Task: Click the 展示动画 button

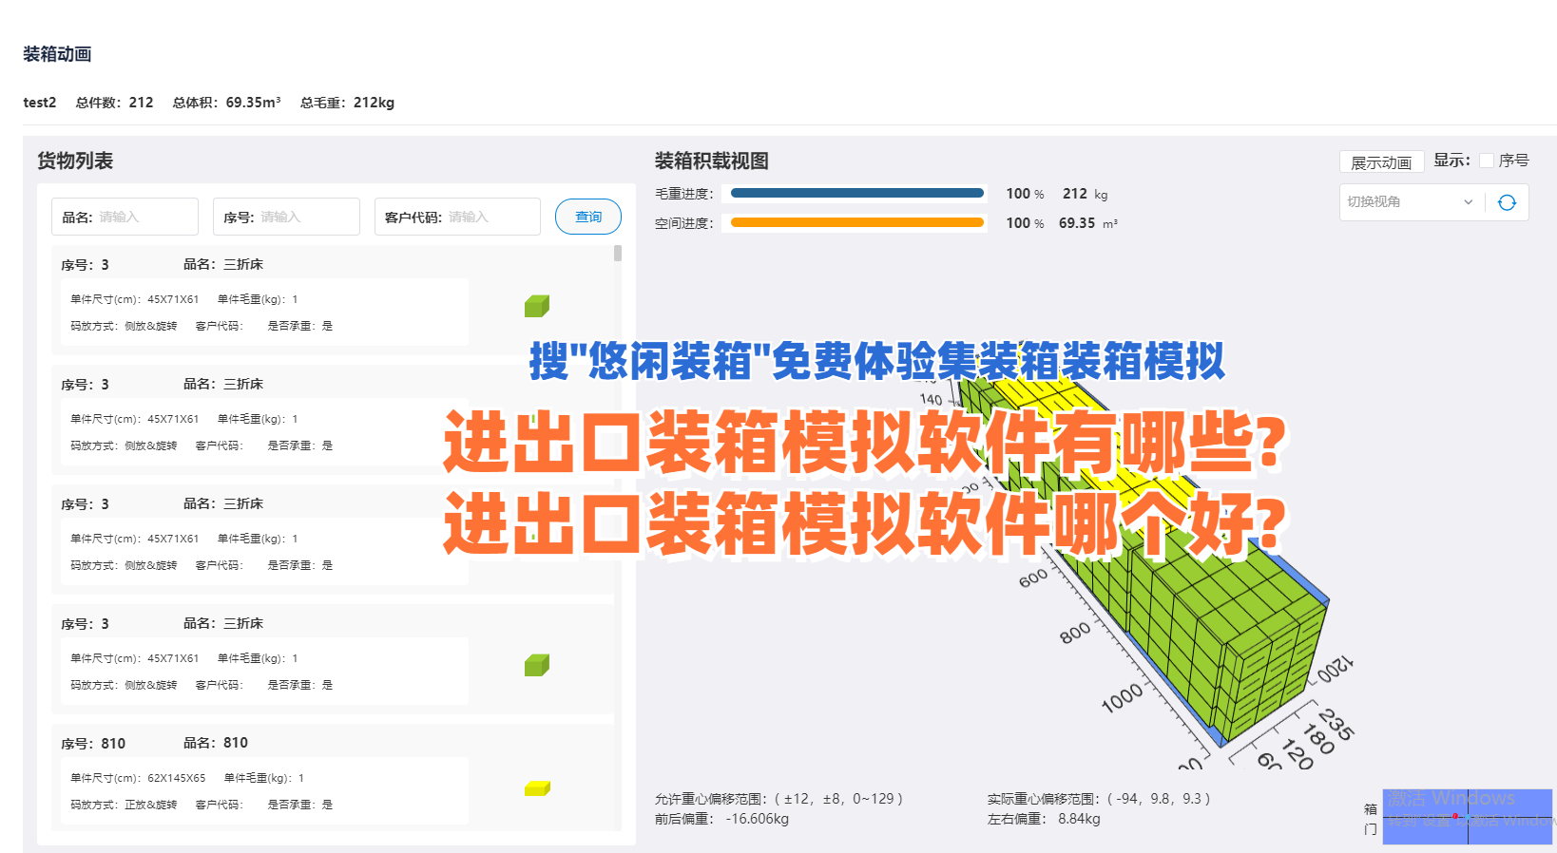Action: tap(1381, 162)
